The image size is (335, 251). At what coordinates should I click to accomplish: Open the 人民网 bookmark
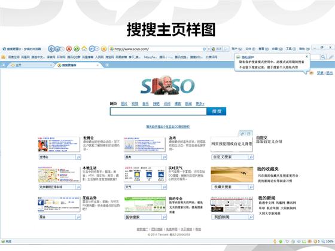click(x=99, y=57)
